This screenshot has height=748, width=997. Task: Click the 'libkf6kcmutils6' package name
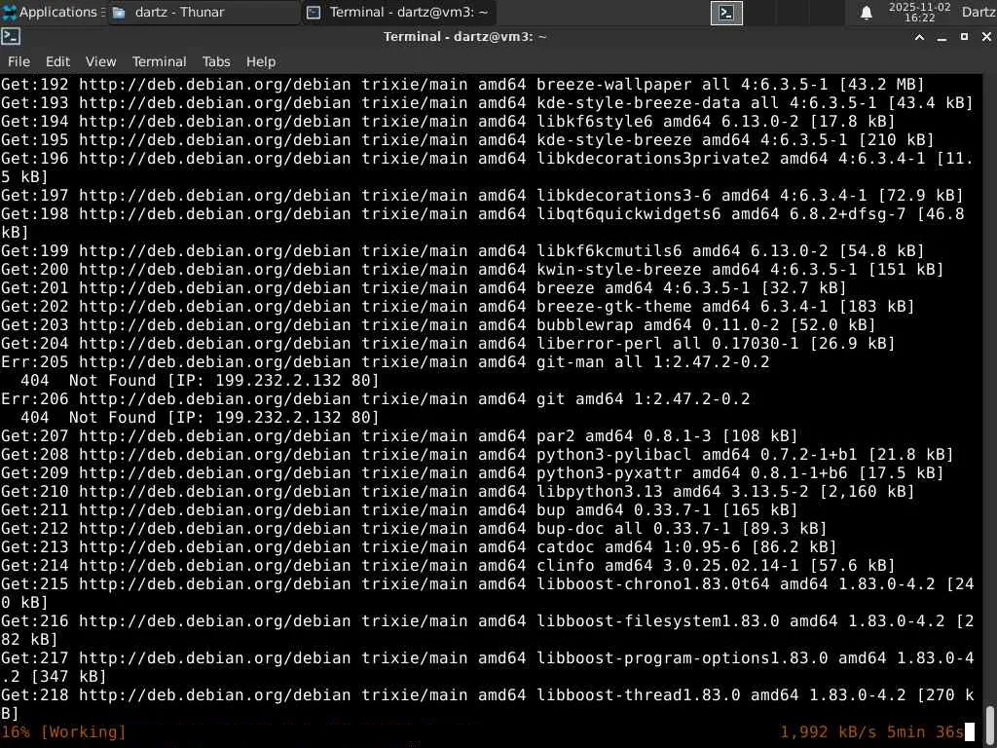tap(609, 250)
